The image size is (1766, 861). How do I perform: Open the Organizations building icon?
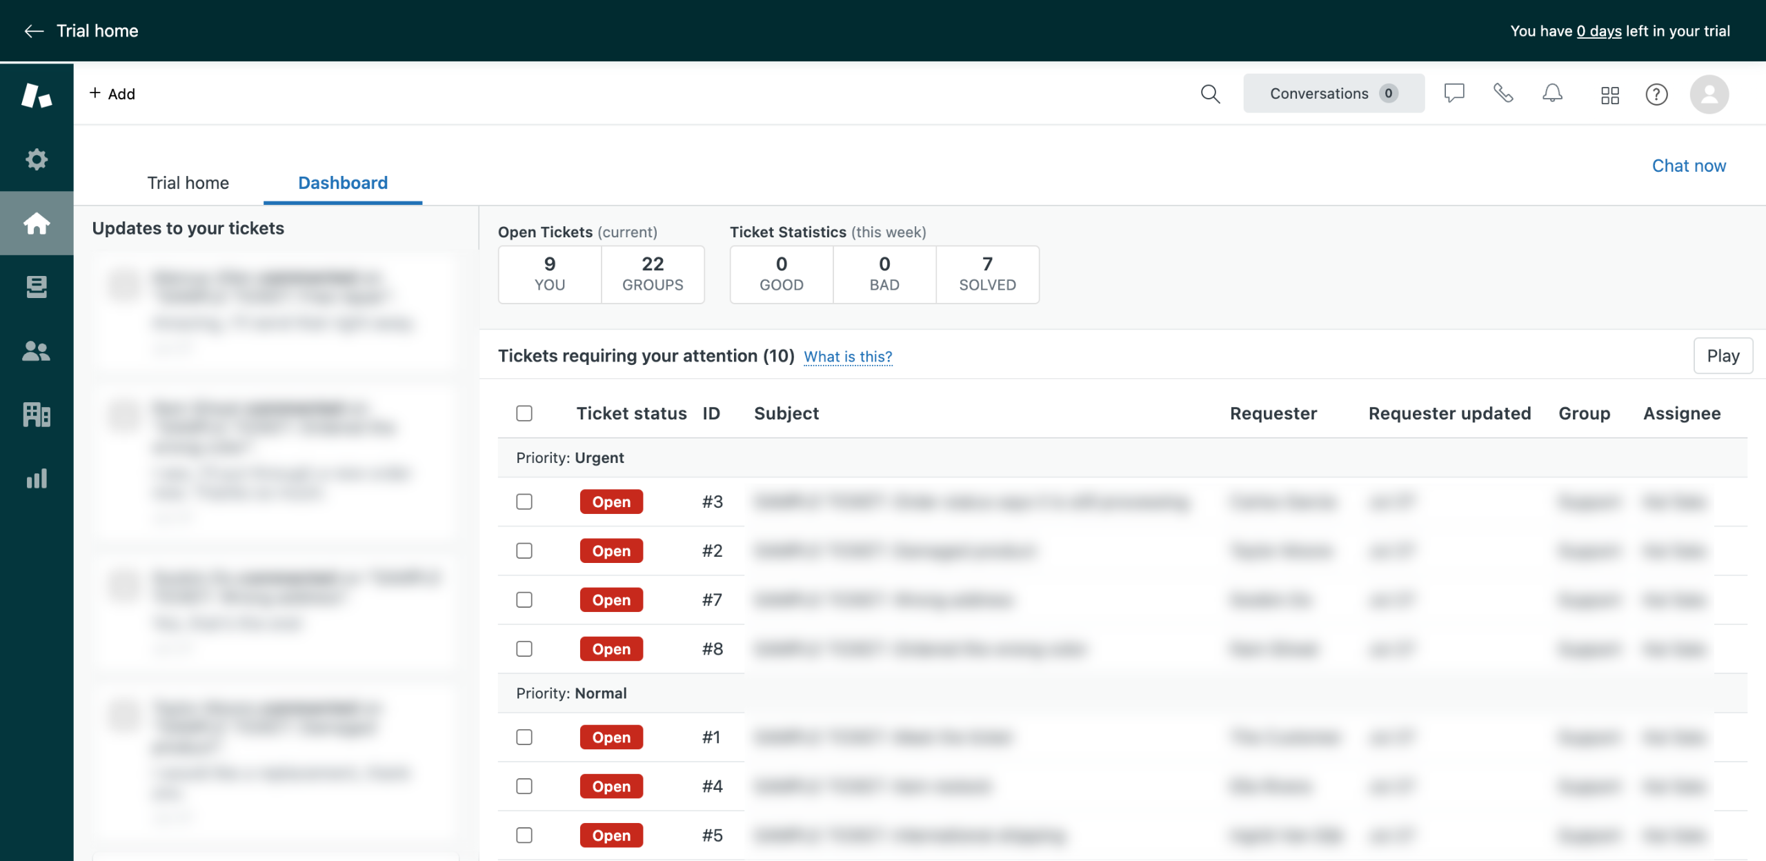pos(37,415)
